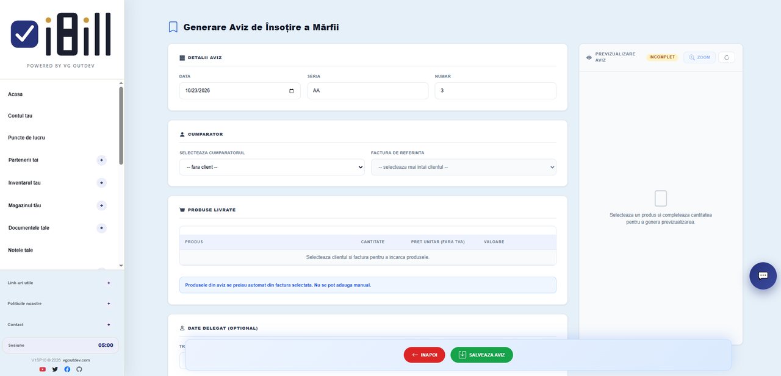This screenshot has width=781, height=376.
Task: Select Magazinul tău sidebar label
Action: pos(24,205)
